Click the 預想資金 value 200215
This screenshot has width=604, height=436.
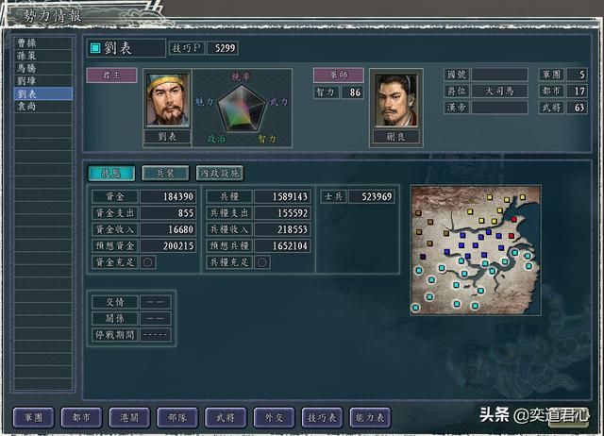(168, 246)
